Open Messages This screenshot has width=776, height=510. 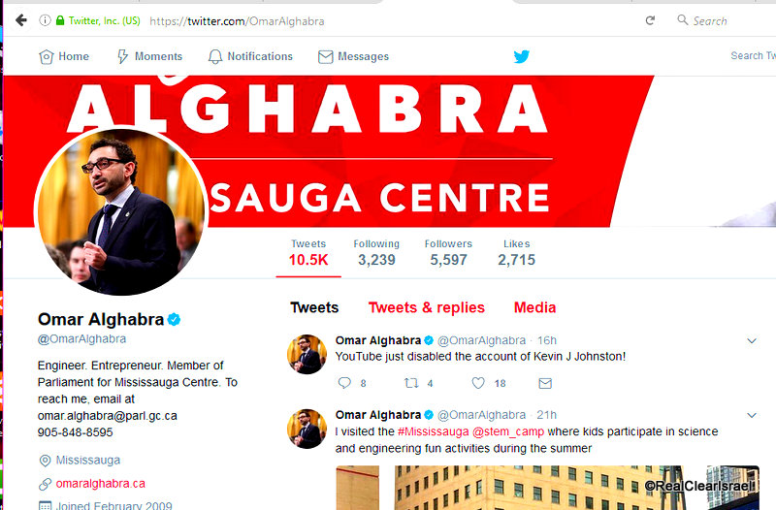coord(353,56)
